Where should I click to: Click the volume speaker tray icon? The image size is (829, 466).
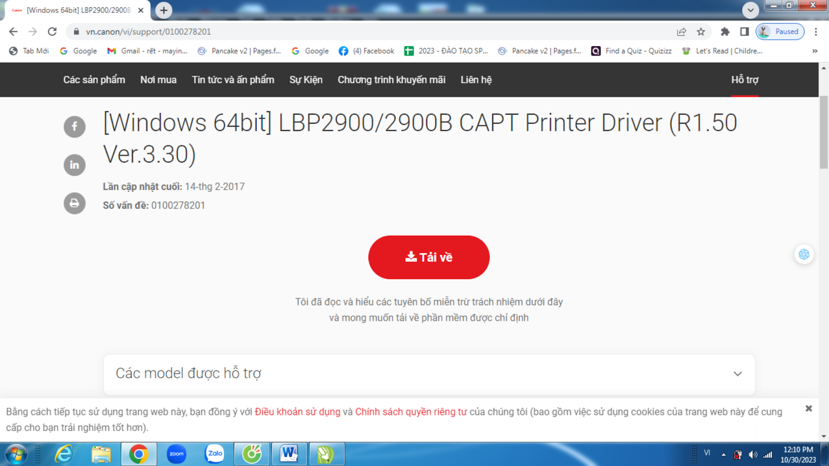[753, 455]
